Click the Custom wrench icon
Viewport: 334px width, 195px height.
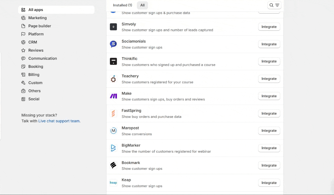[x=23, y=83]
